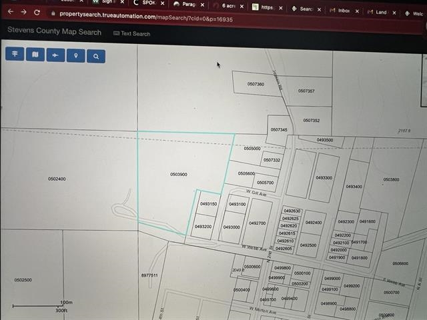Select the location pin marker tool
This screenshot has width=427, height=320.
pyautogui.click(x=75, y=56)
